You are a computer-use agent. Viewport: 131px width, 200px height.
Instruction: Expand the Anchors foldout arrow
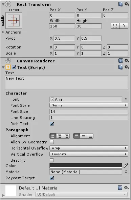point(3,32)
